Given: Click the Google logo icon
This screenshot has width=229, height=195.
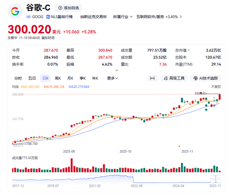Looking at the screenshot, I should click(15, 11).
